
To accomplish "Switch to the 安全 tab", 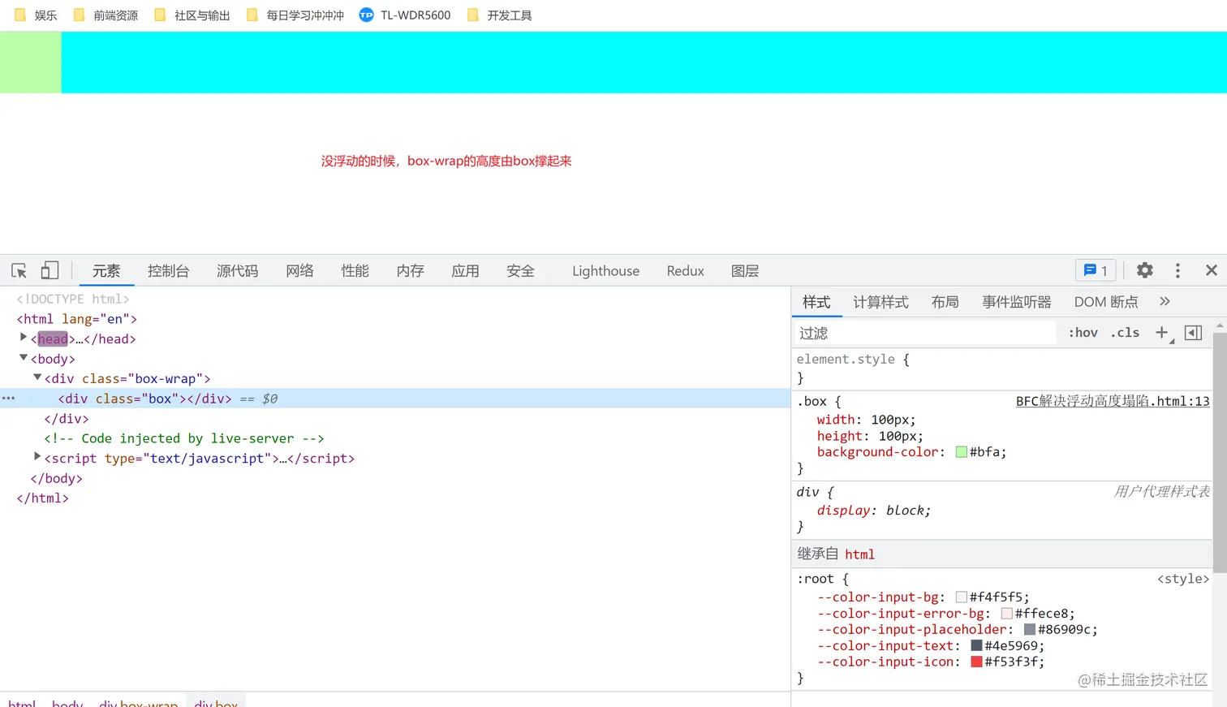I will coord(521,270).
